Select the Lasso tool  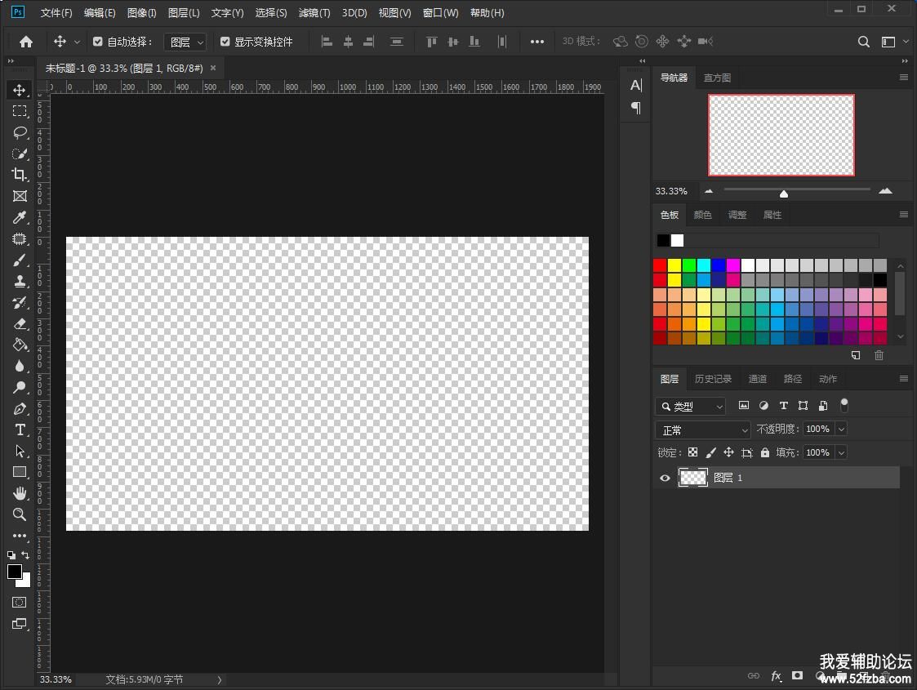(20, 132)
